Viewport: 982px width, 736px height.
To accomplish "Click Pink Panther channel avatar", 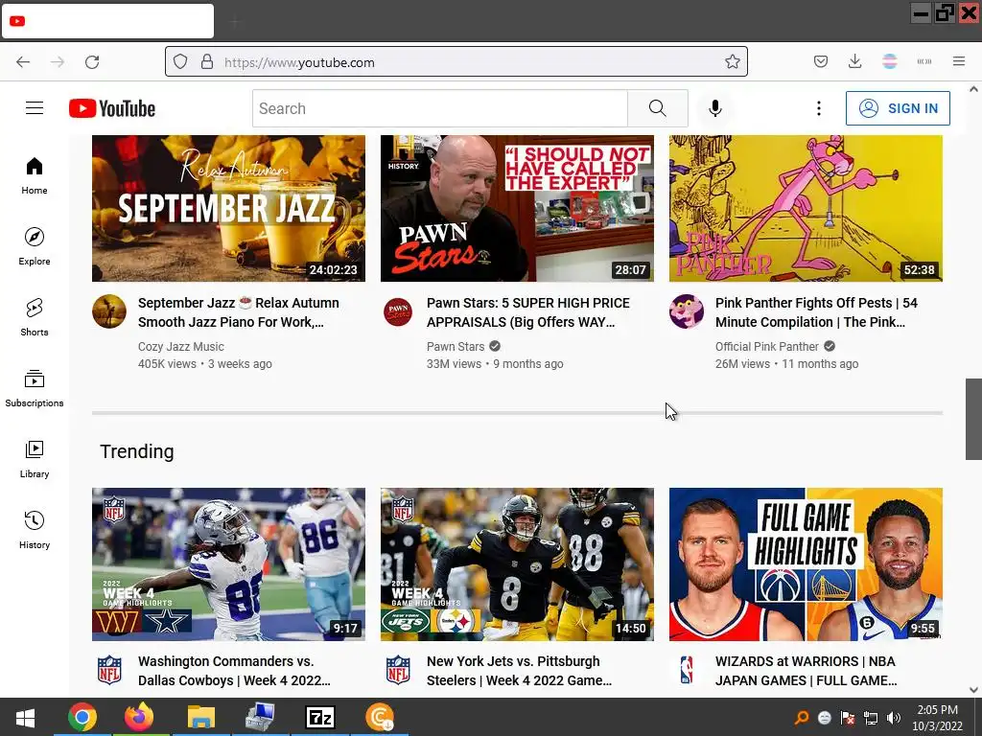I will (687, 311).
